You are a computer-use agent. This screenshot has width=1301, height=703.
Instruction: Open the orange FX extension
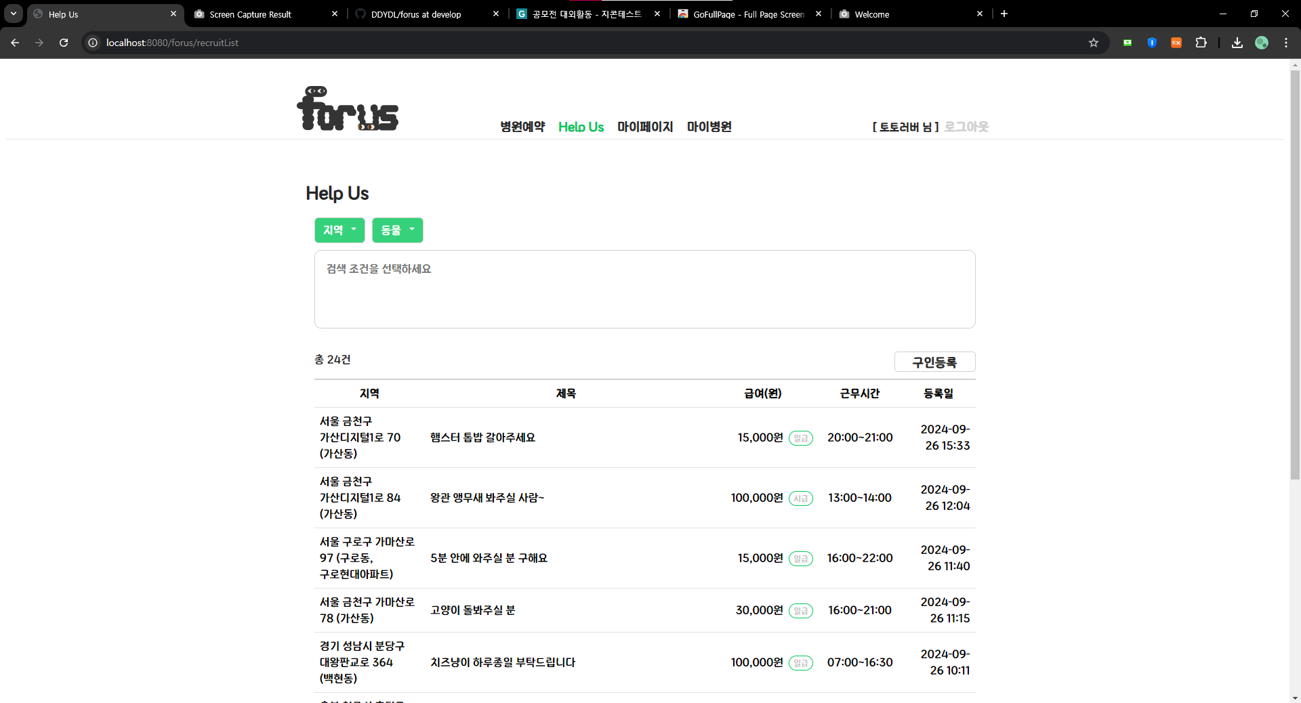click(x=1176, y=43)
